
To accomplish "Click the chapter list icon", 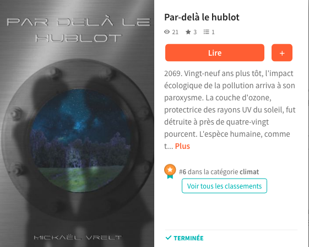I will (x=207, y=32).
